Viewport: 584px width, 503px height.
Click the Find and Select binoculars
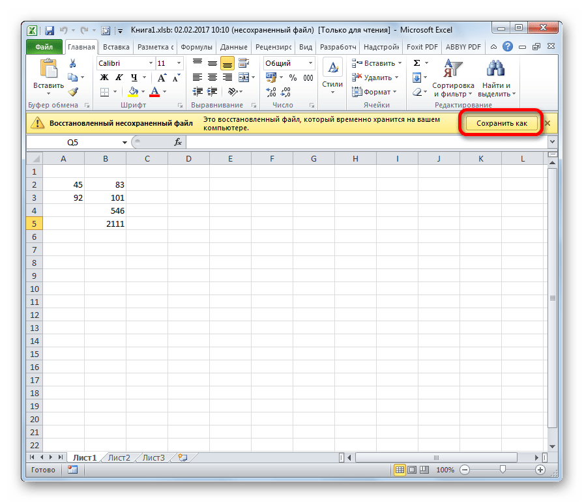pos(496,78)
